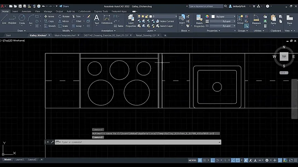298x167 pixels.
Task: Click the Measure utility tool
Action: (x=256, y=19)
